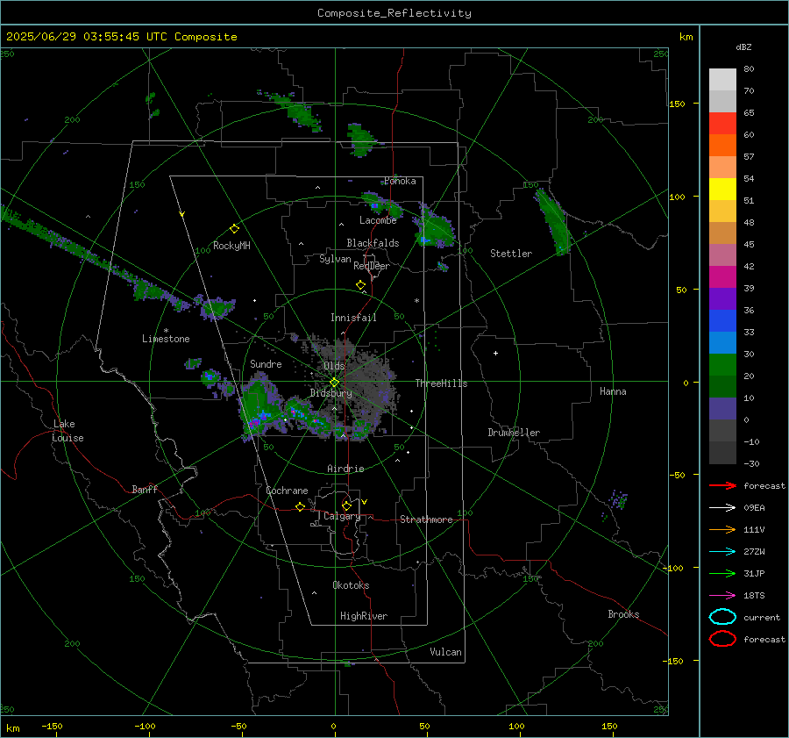
Task: Click the Vulcan label
Action: pos(445,652)
